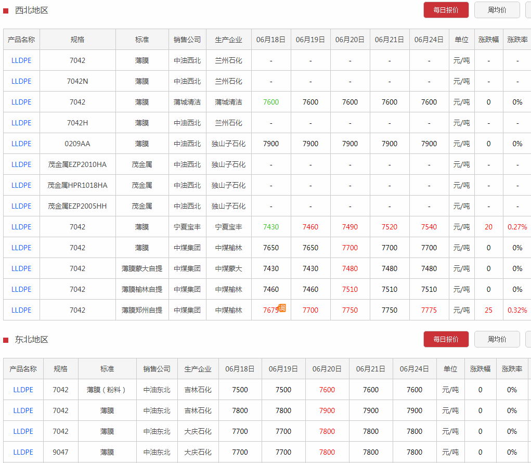Open LLDPE link for 茂金属HPR1018HA row
The height and width of the screenshot is (463, 531).
(x=21, y=185)
